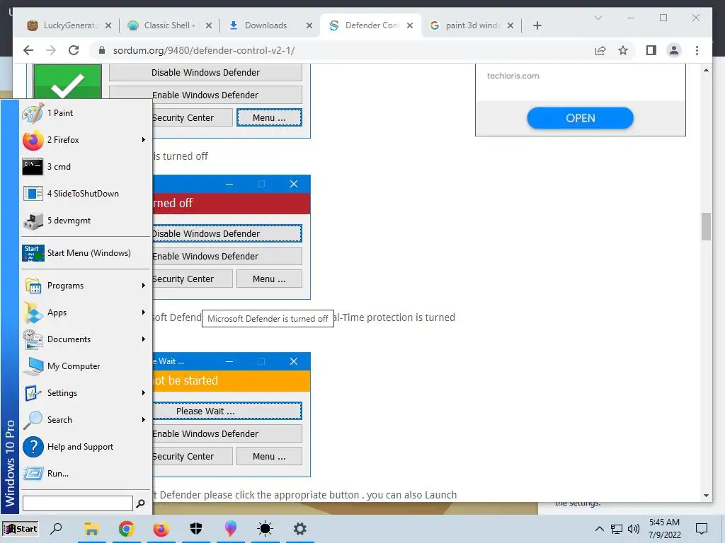Open the Apps menu item

[86, 313]
